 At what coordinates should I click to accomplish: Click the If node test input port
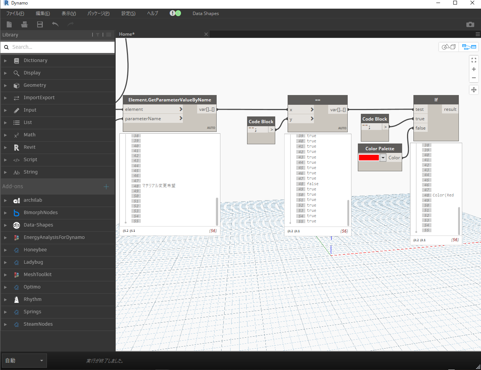tap(420, 109)
